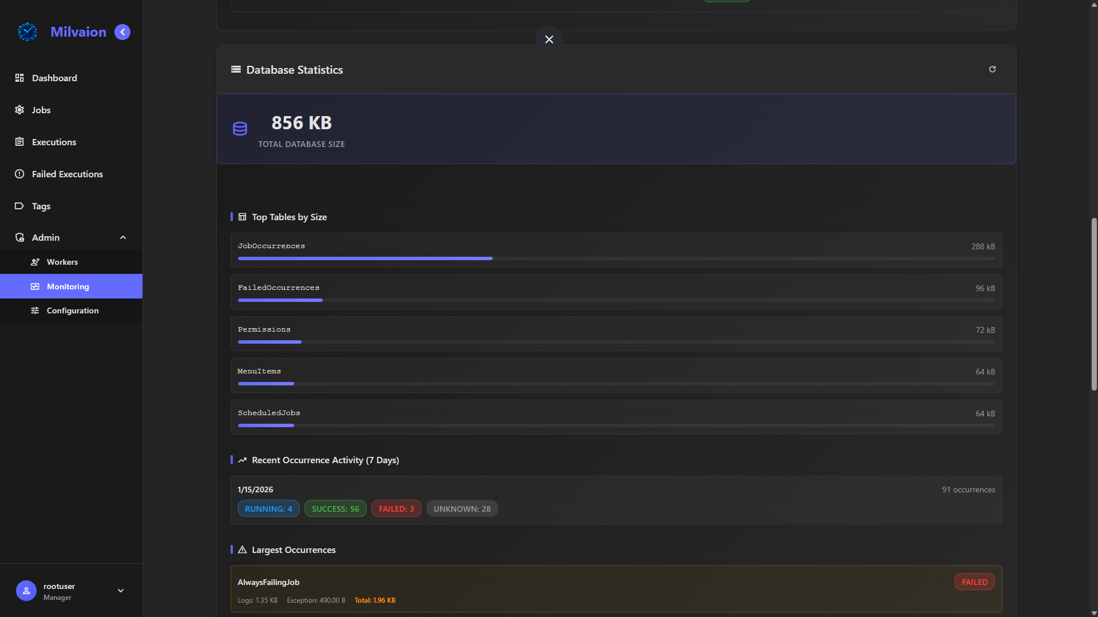Image resolution: width=1098 pixels, height=617 pixels.
Task: Click the Jobs gear icon
Action: pos(19,110)
